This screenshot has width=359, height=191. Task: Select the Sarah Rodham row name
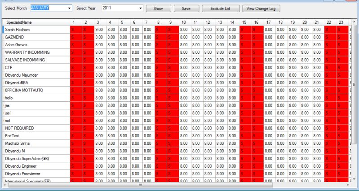[18, 30]
